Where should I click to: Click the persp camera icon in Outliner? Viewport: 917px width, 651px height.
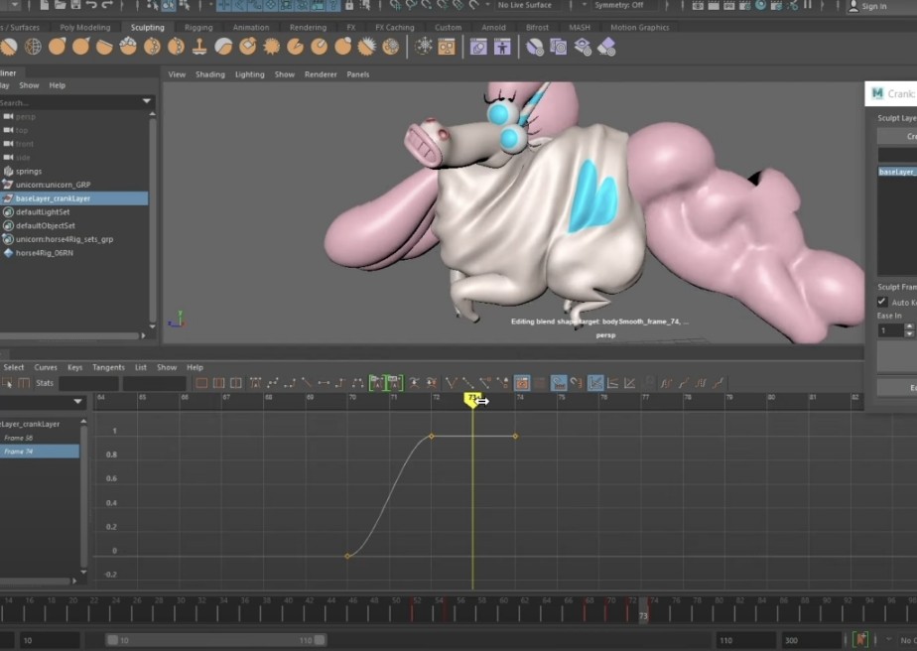pos(8,116)
